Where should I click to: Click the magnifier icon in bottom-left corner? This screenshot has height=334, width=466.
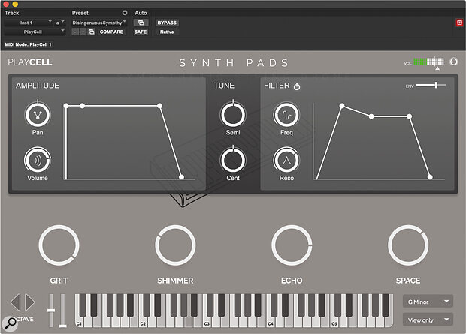[x=11, y=323]
